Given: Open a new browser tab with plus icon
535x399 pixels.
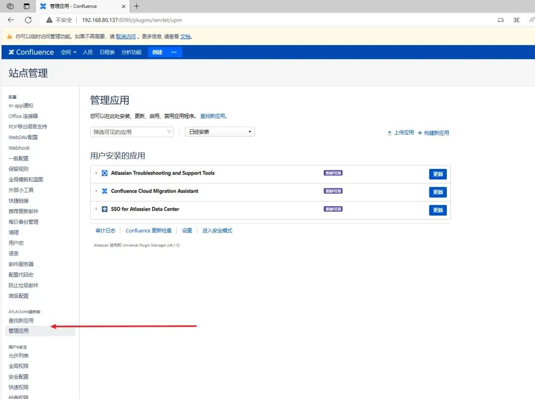Looking at the screenshot, I should tap(137, 6).
